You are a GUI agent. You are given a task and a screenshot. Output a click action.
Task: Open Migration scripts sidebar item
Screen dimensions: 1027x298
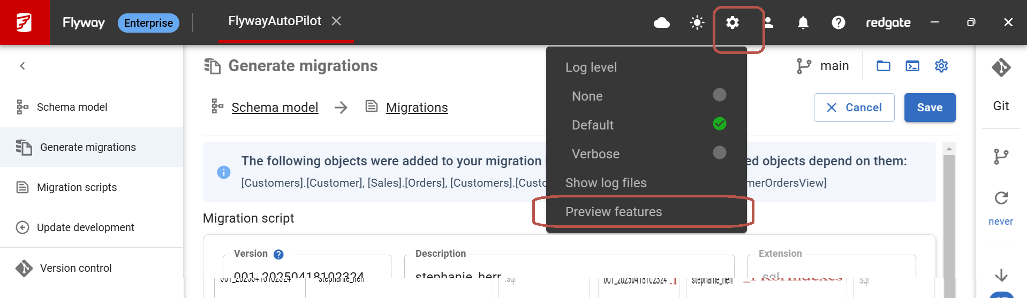point(92,187)
